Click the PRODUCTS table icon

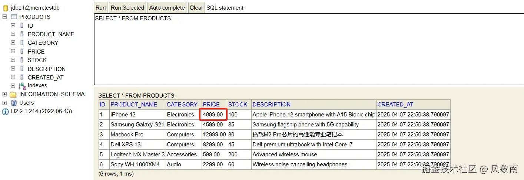(x=14, y=17)
